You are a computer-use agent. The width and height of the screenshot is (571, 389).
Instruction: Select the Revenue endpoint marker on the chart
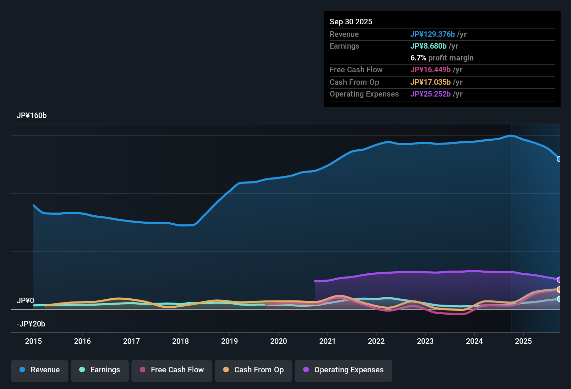click(x=559, y=159)
